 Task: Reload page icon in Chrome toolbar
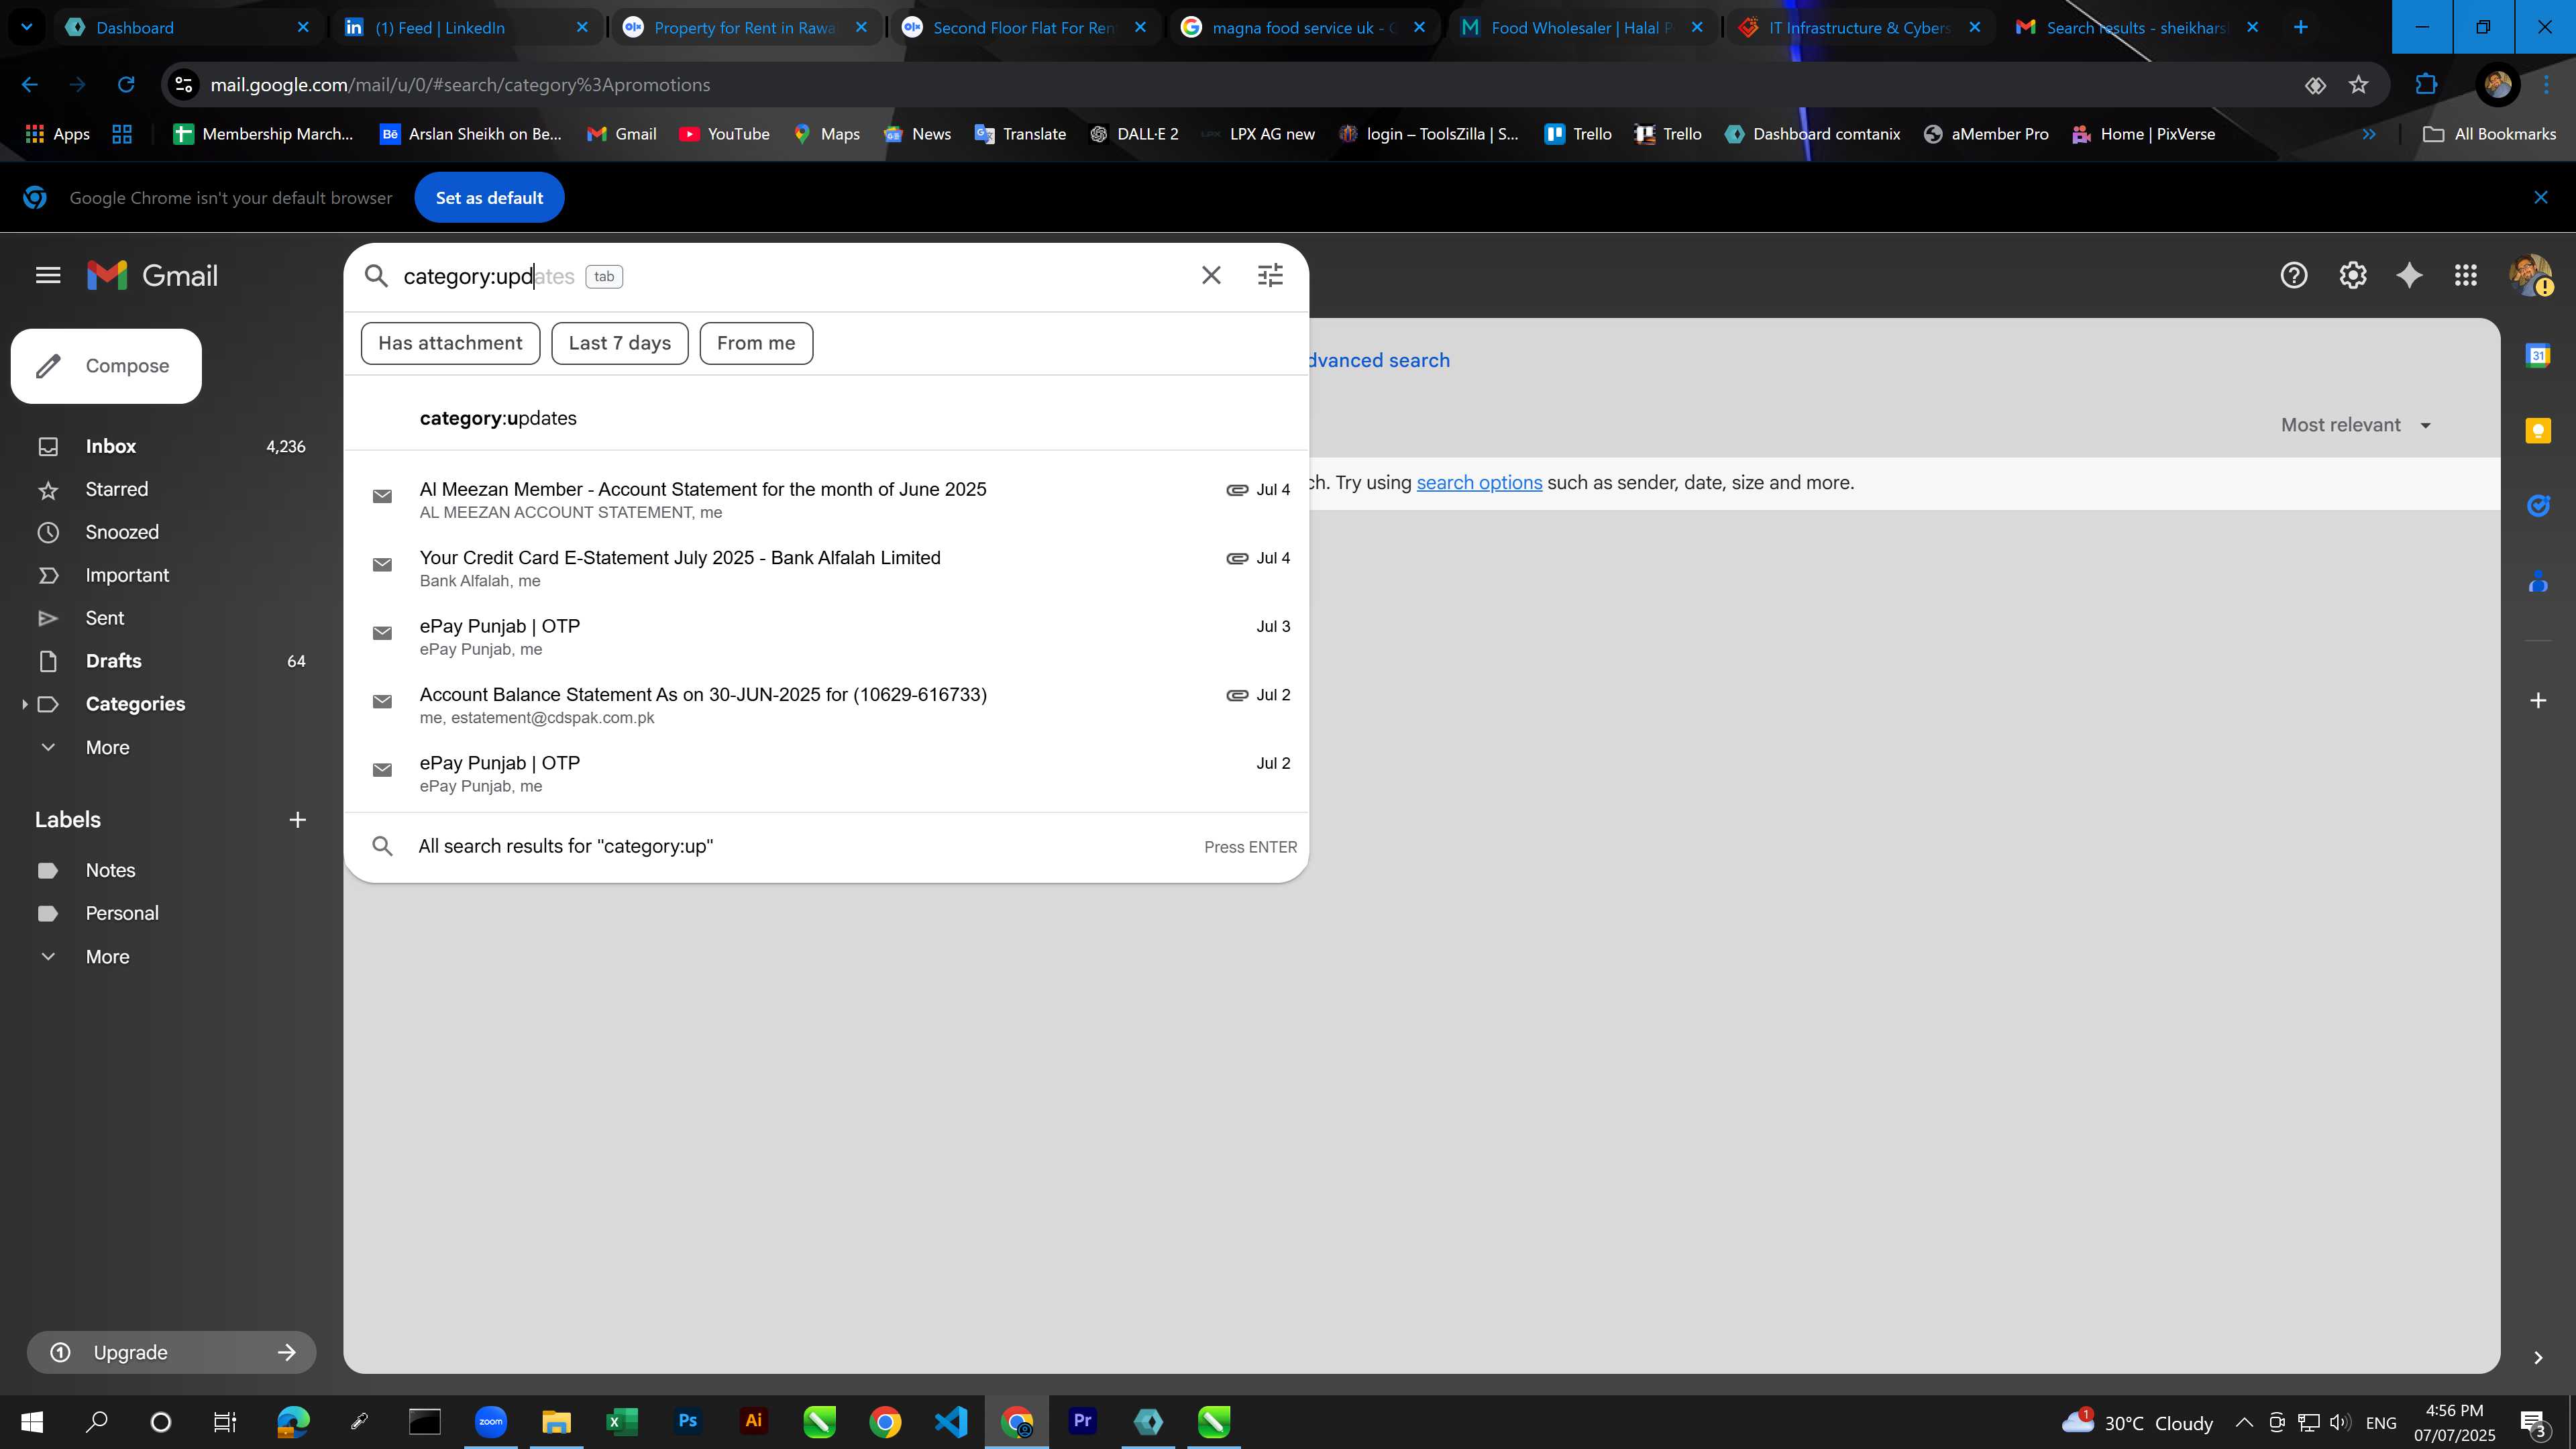[x=126, y=85]
